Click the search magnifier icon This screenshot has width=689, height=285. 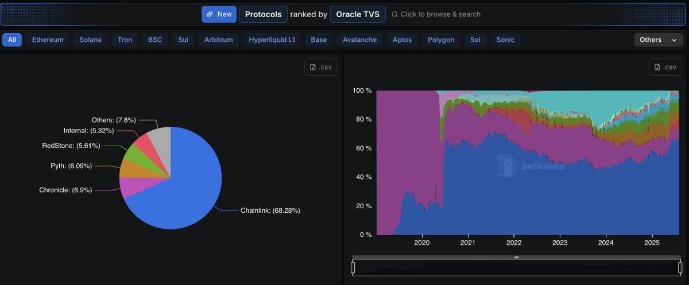tap(394, 14)
